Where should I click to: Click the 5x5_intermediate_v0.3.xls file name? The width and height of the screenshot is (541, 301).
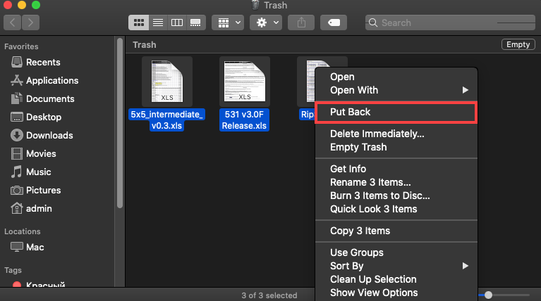[x=166, y=120]
